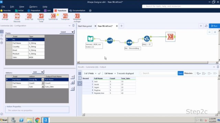Switch to Start Here.yxmd tab
Screen dimensions: 220x123
pyautogui.click(x=85, y=26)
